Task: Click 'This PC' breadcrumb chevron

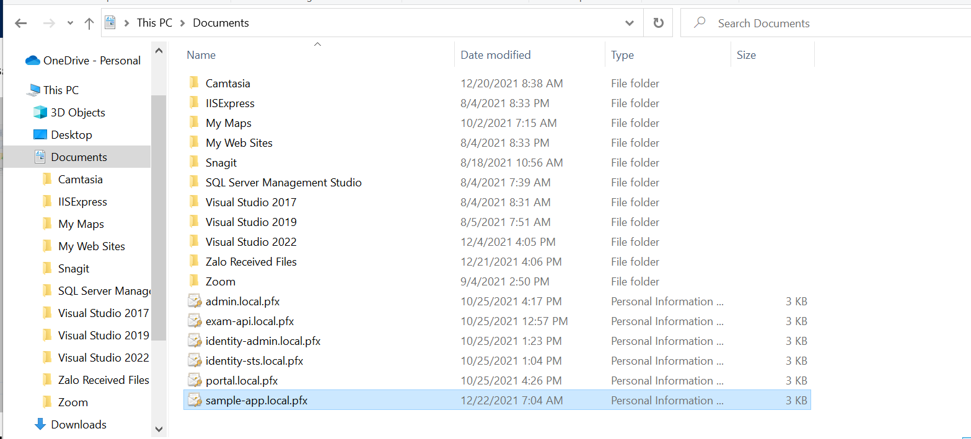Action: click(x=183, y=24)
